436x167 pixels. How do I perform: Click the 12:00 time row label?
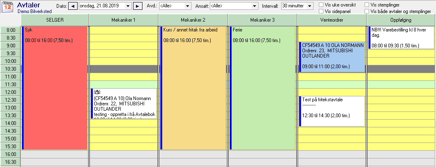10,92
